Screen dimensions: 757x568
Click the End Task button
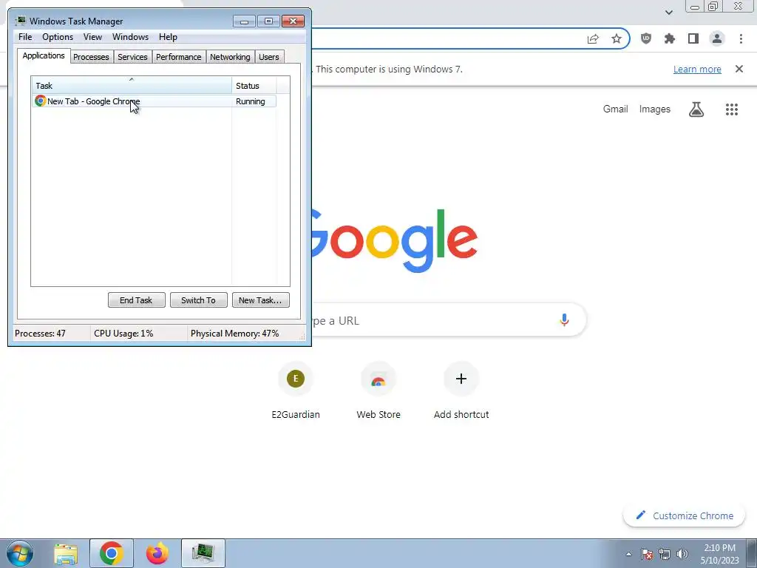click(x=136, y=300)
